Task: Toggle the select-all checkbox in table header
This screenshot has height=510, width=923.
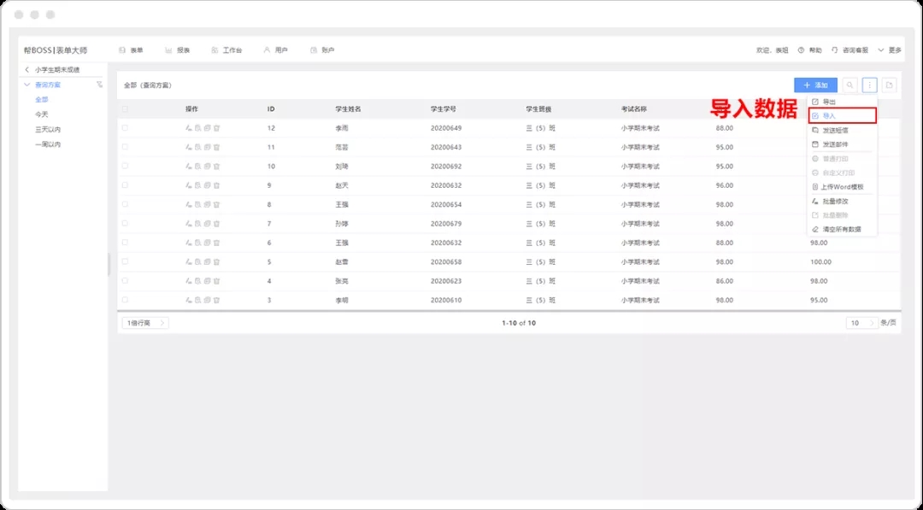Action: coord(125,109)
